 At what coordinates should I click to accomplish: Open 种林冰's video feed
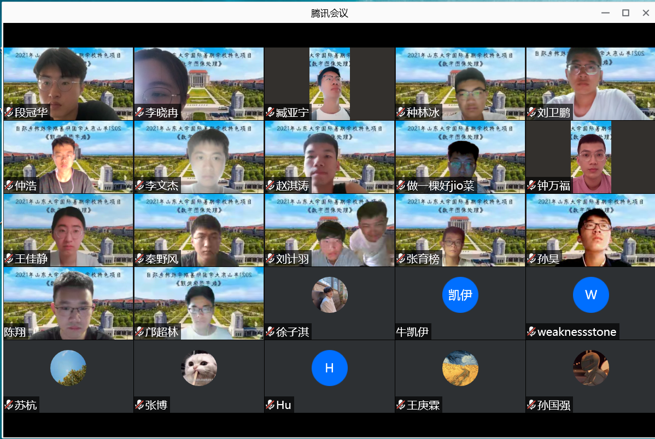tap(460, 84)
